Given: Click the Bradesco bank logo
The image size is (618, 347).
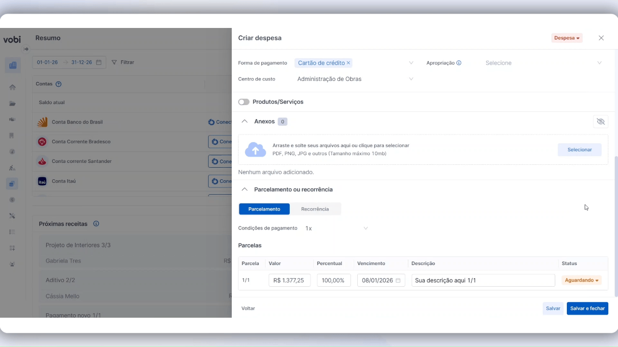Looking at the screenshot, I should (42, 142).
